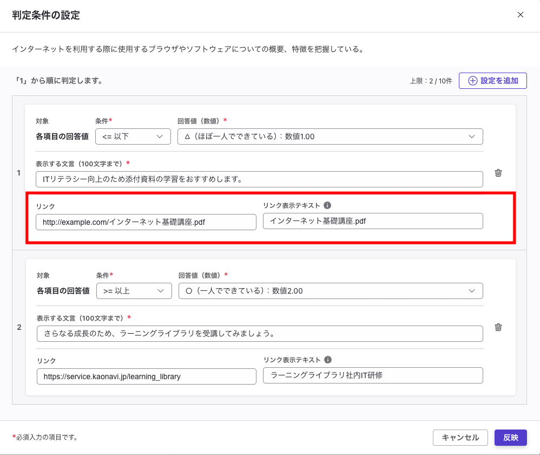Screen dimensions: 540x455
Task: Click the trash icon for condition 1
Action: coord(498,172)
